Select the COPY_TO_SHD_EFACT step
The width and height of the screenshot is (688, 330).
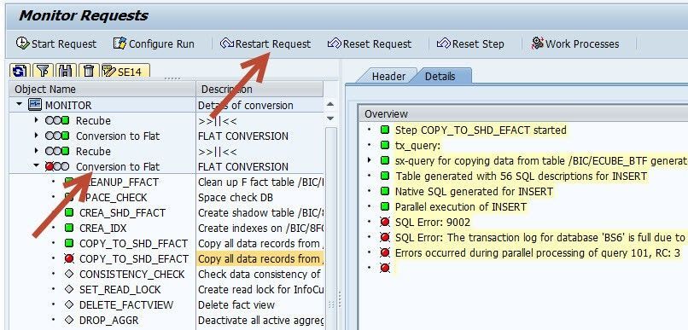[x=134, y=259]
